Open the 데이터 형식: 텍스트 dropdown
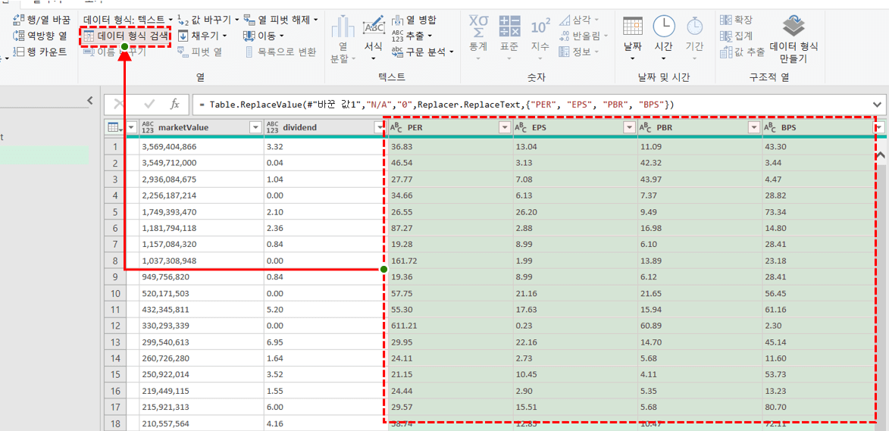Screen dimensions: 889x431 [129, 19]
